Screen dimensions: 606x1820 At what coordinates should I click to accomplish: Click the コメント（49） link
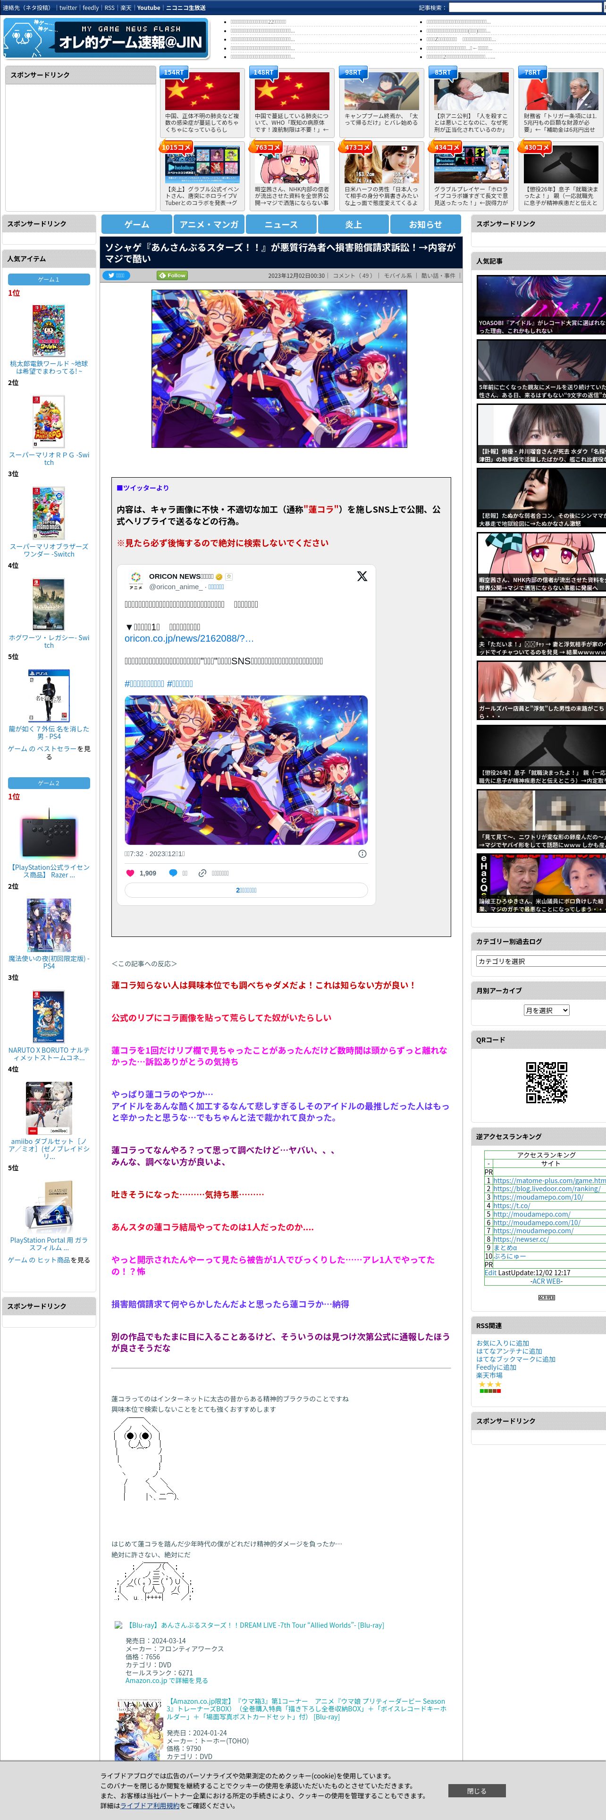click(353, 275)
